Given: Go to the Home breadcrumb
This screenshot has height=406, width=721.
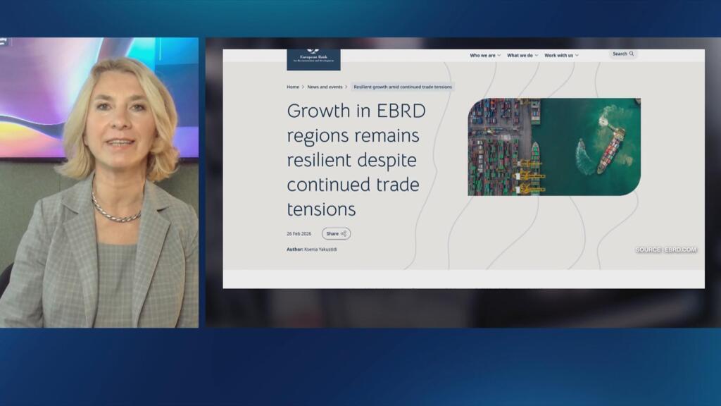Looking at the screenshot, I should [x=293, y=87].
